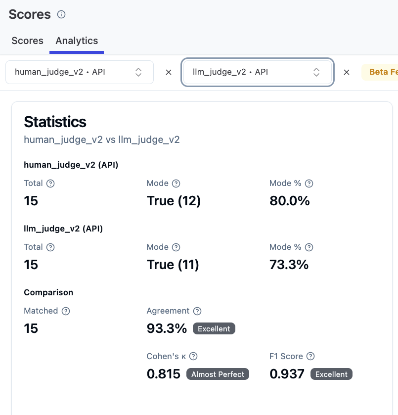The width and height of the screenshot is (398, 415).
Task: Click the Excellent badge next to Agreement
Action: click(214, 328)
